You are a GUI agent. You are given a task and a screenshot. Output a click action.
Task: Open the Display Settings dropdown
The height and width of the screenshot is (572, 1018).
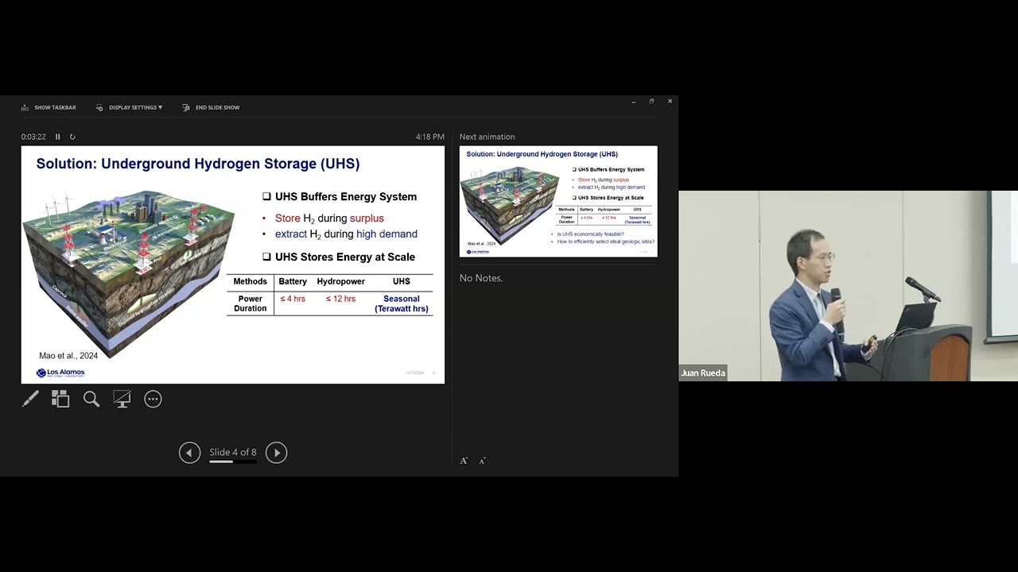(x=129, y=107)
